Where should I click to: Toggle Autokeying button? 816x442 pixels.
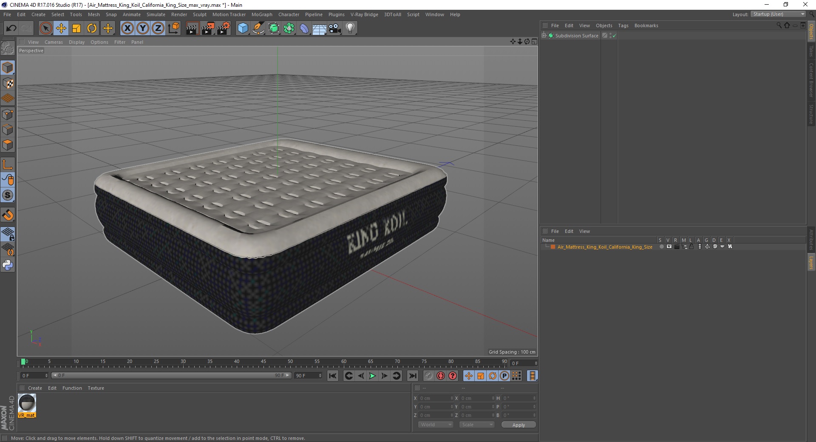click(441, 376)
